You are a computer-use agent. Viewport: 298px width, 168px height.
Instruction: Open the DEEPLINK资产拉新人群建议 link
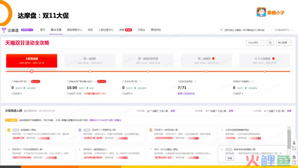[105, 120]
